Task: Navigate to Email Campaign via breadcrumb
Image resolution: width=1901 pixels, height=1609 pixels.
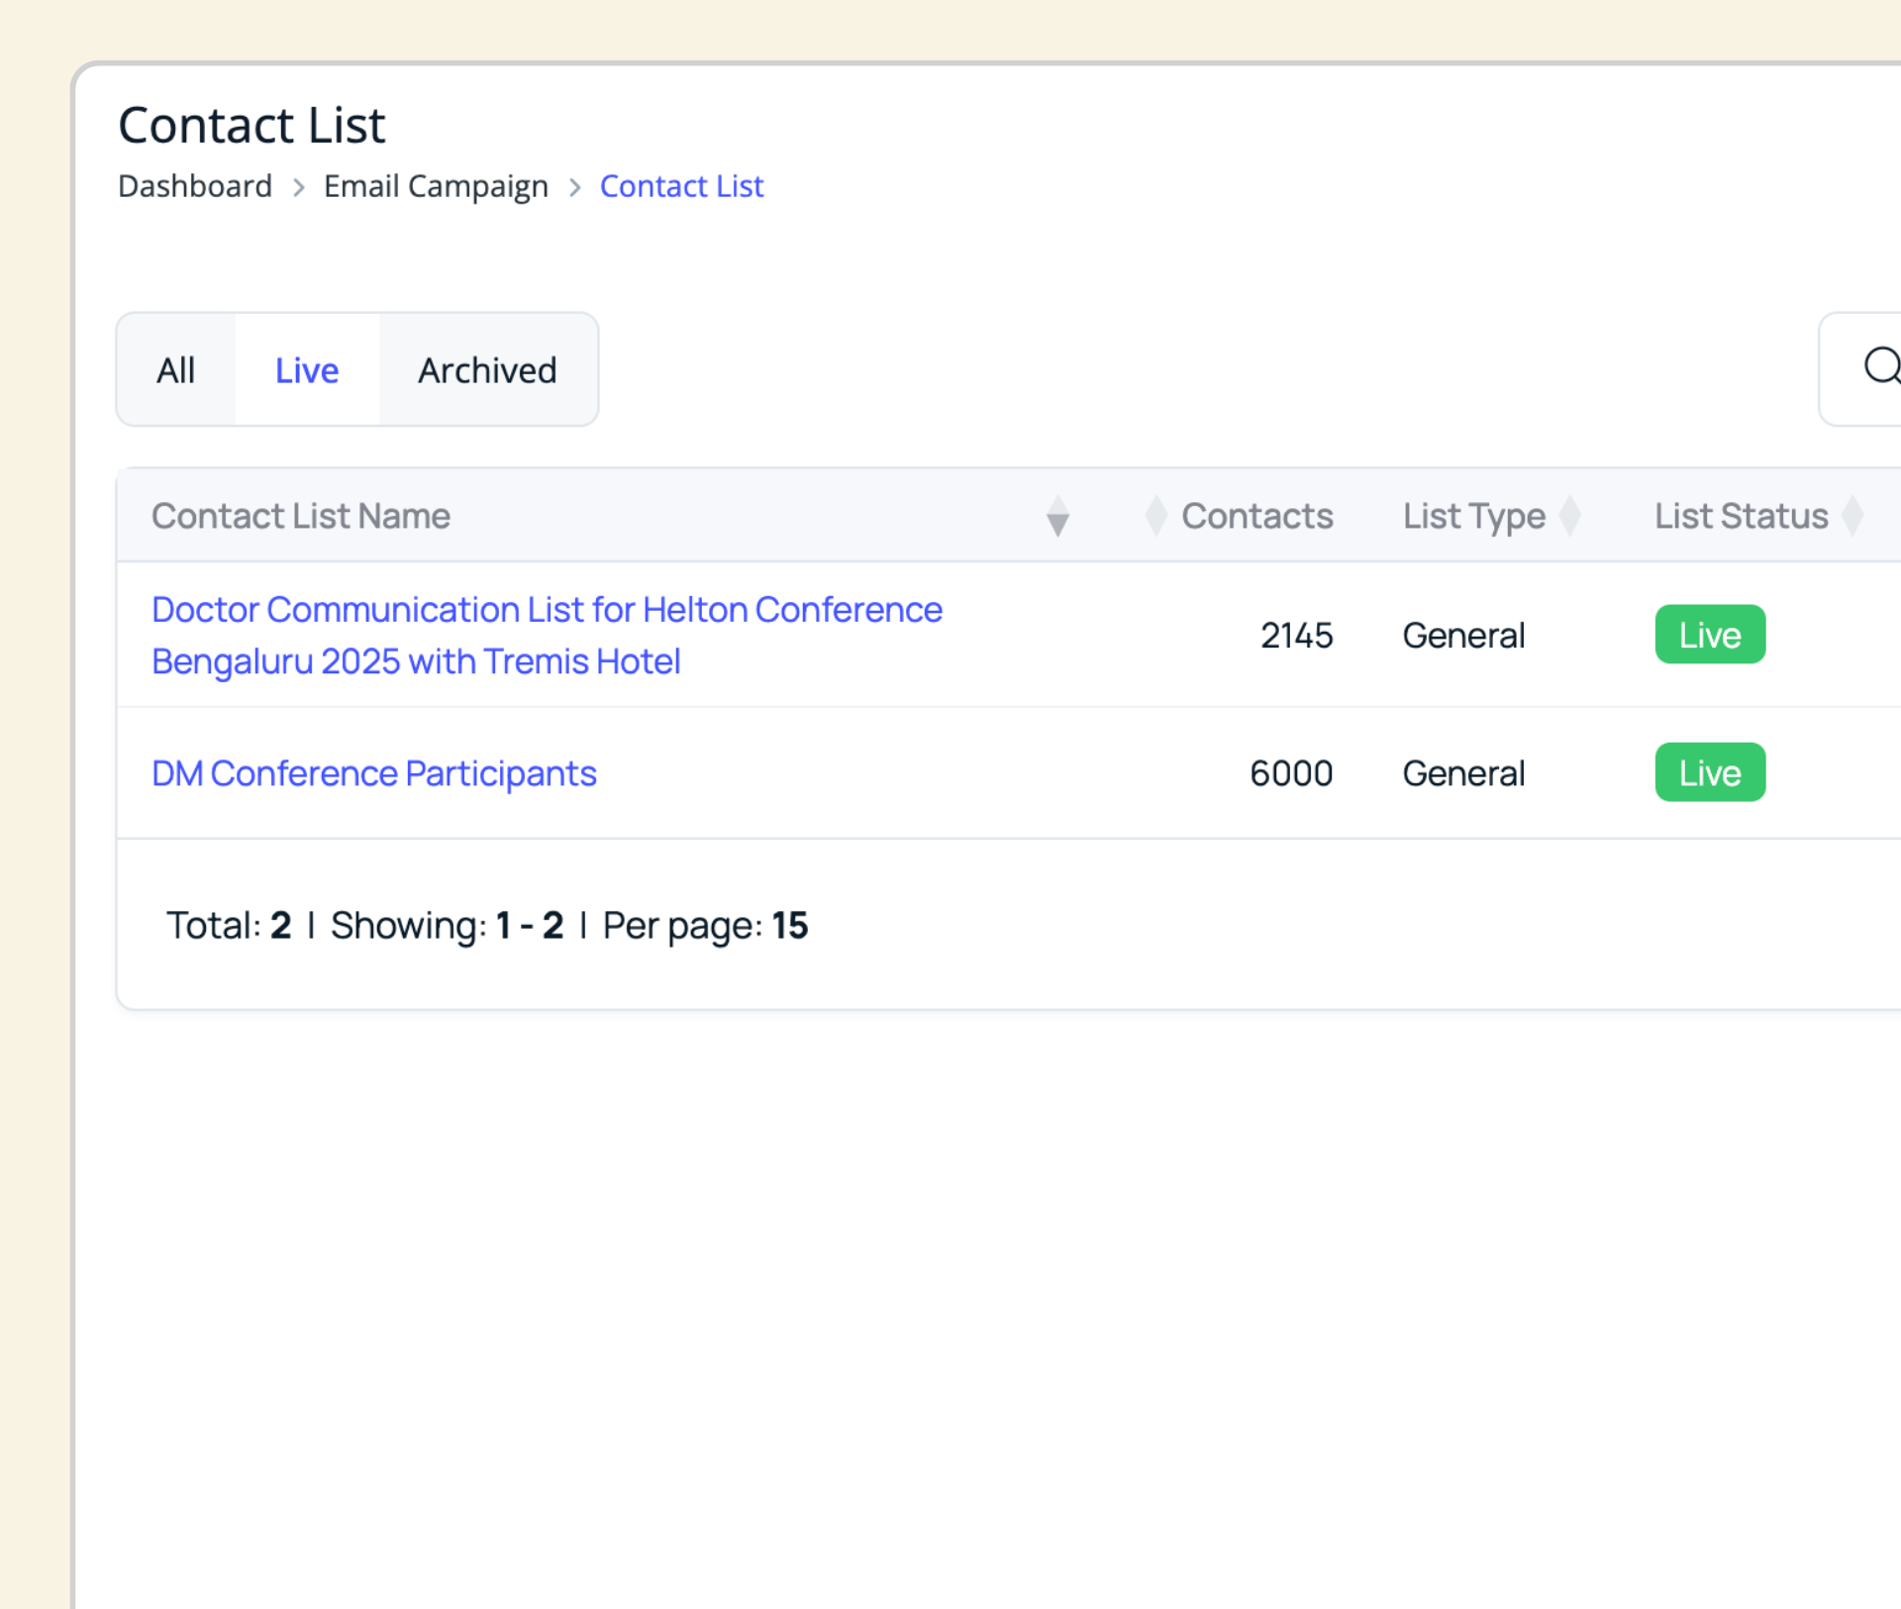Action: coord(436,186)
